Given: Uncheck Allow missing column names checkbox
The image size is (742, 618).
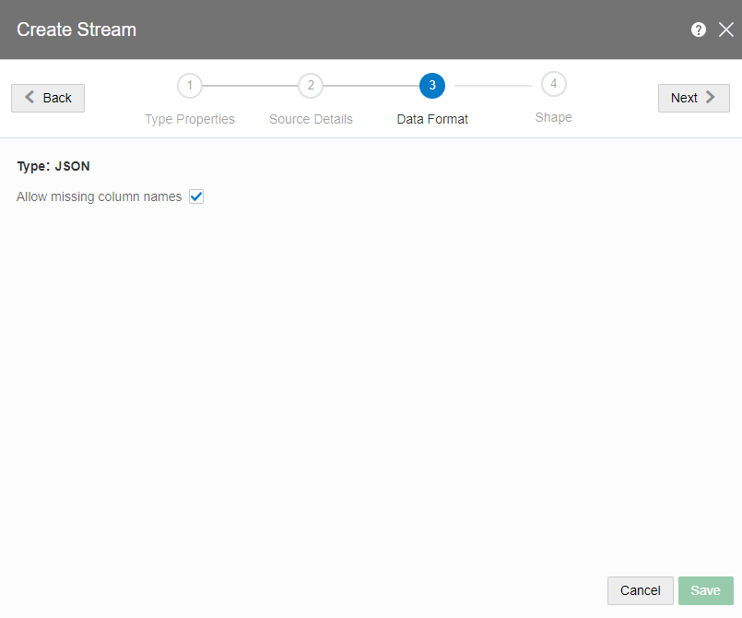Looking at the screenshot, I should coord(196,196).
